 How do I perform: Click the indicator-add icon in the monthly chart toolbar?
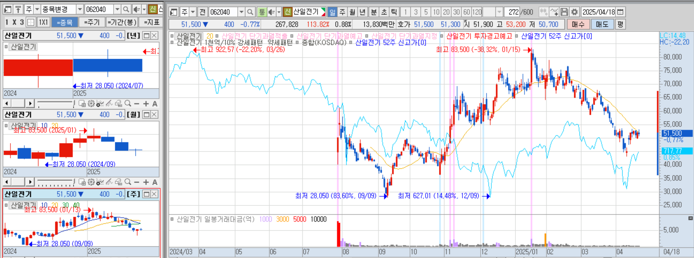click(x=100, y=182)
